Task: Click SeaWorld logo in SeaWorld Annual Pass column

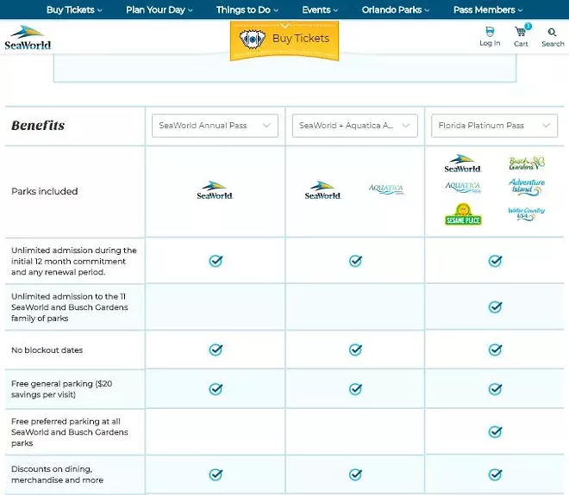Action: point(215,190)
